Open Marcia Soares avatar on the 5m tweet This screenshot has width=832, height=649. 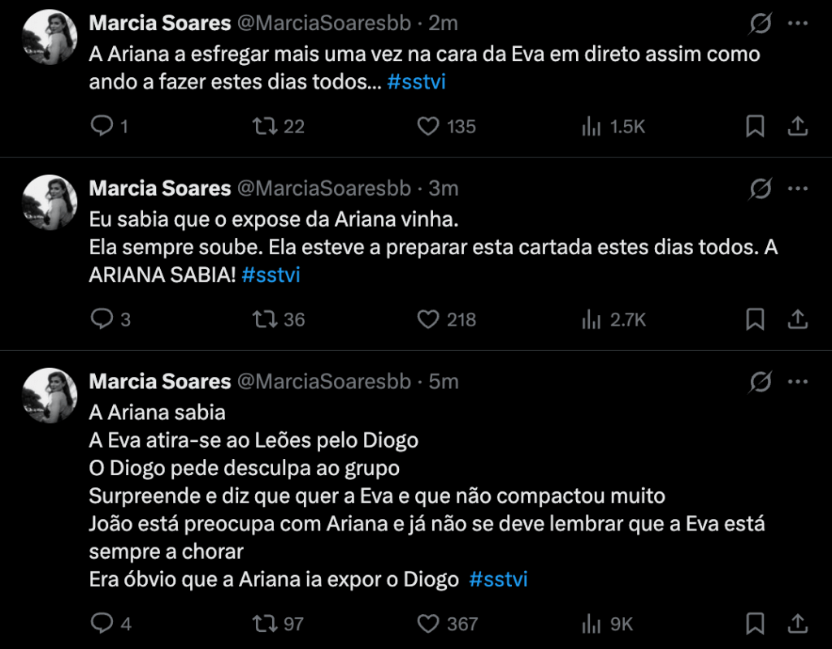pos(50,394)
